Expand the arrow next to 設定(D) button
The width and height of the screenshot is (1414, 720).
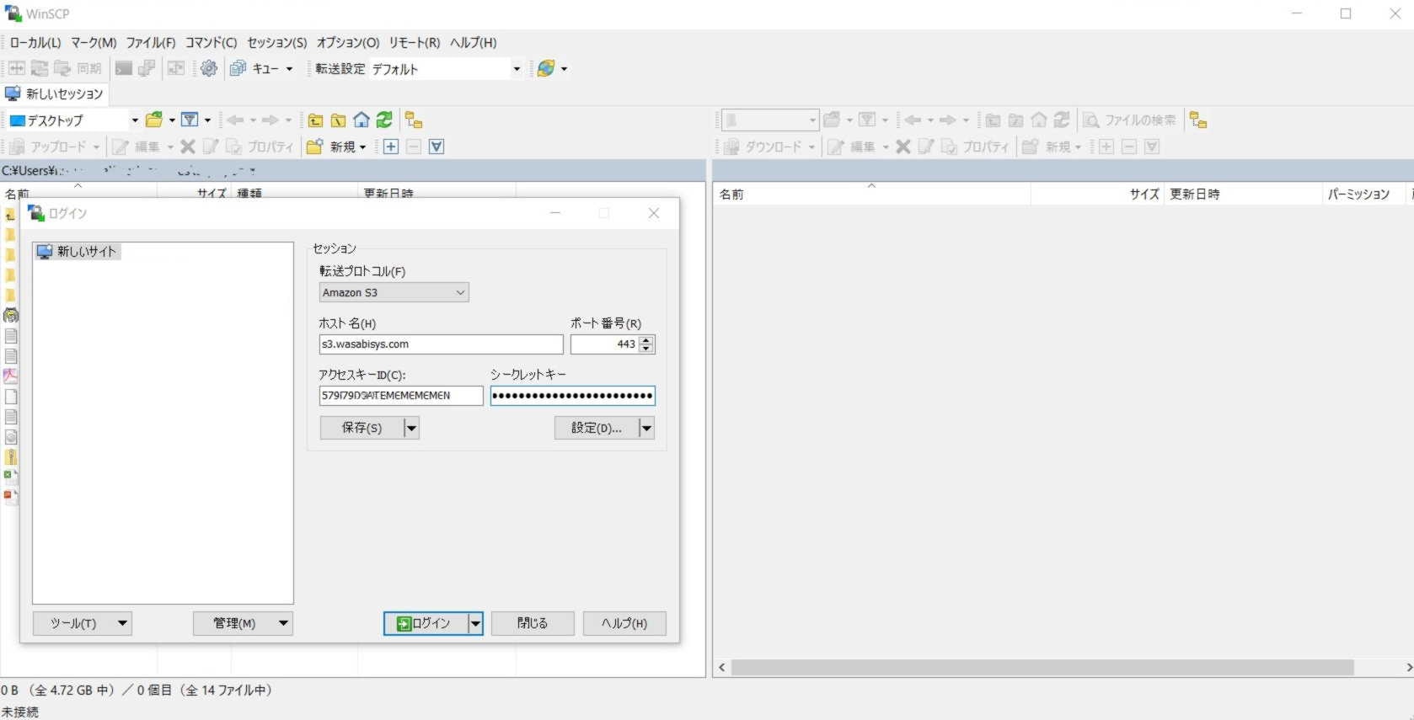tap(646, 428)
